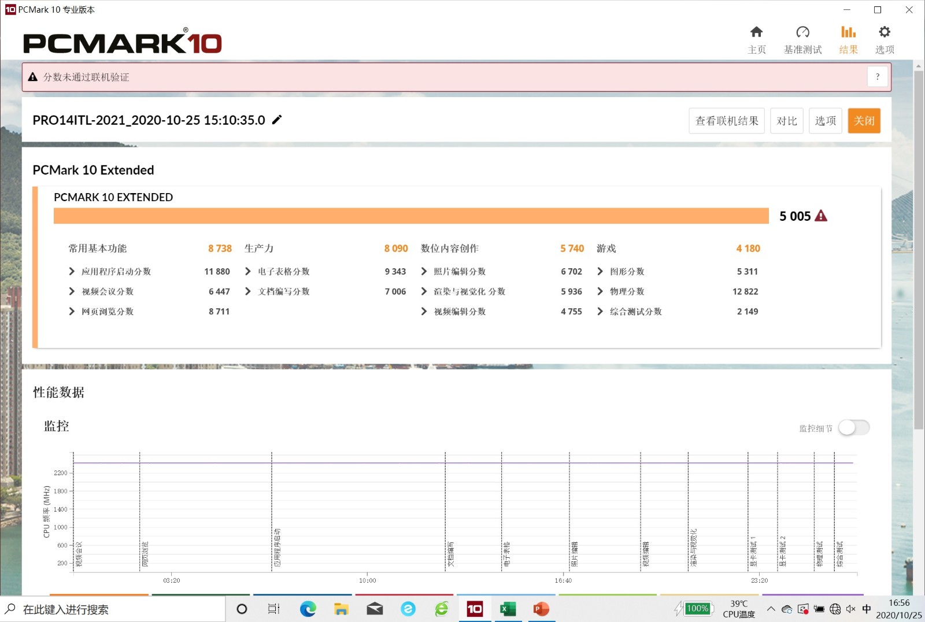This screenshot has width=925, height=622.
Task: Open Cortana circle icon on taskbar
Action: pyautogui.click(x=242, y=609)
